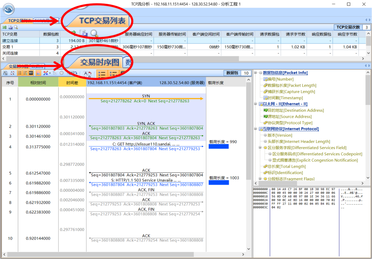
Task: Open the dropdown arrow beside the protocol color icon
Action: [x=50, y=73]
